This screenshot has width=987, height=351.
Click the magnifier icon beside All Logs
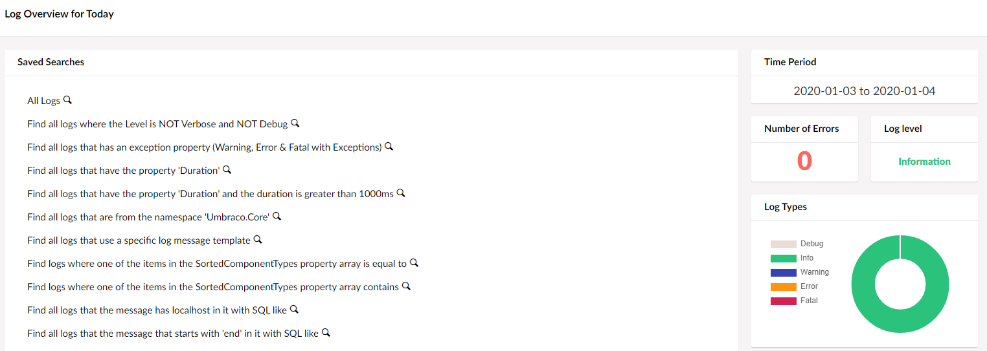pyautogui.click(x=67, y=100)
